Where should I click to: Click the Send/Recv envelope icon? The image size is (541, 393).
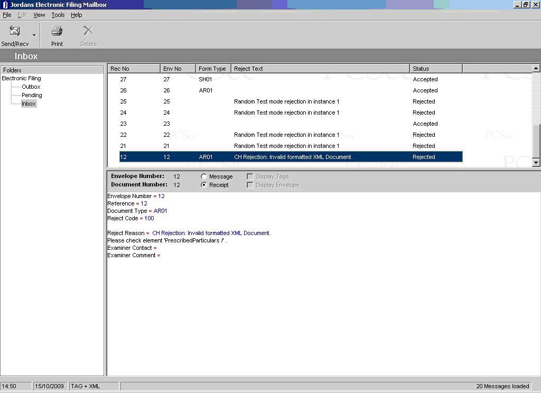[15, 31]
